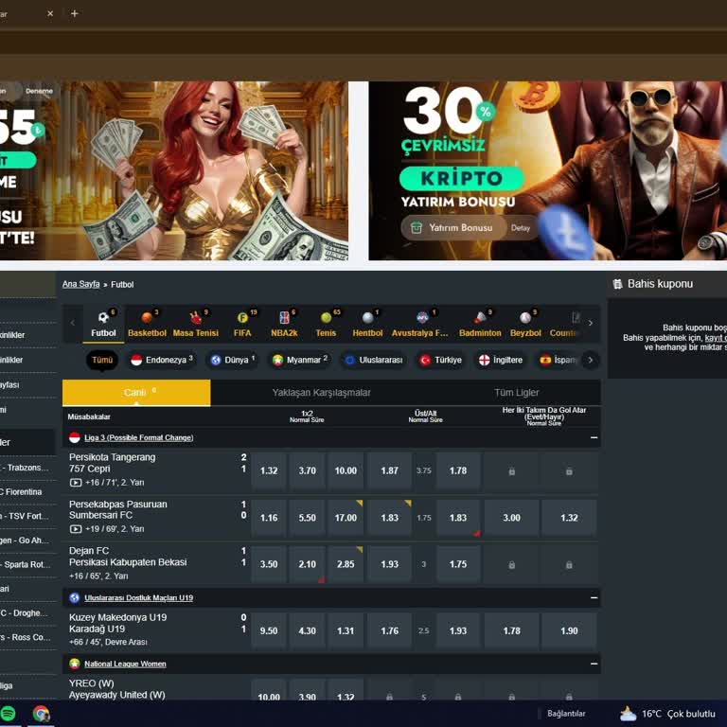Switch to the Tüm Ligler tab
This screenshot has width=727, height=727.
point(517,393)
